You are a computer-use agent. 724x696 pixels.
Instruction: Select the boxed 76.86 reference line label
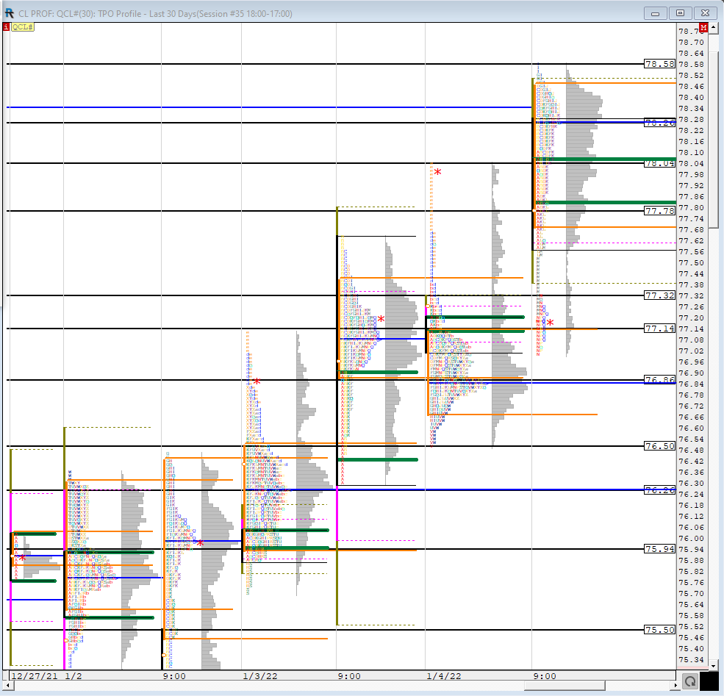(x=660, y=380)
